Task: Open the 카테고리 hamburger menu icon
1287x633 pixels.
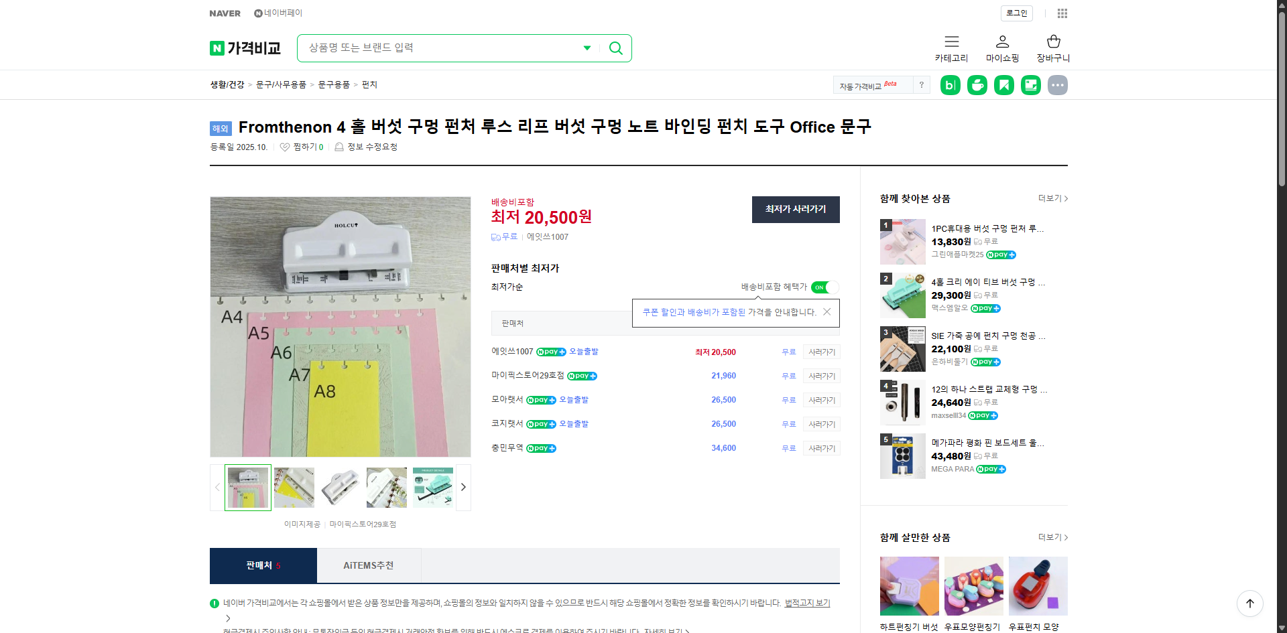Action: [x=951, y=42]
